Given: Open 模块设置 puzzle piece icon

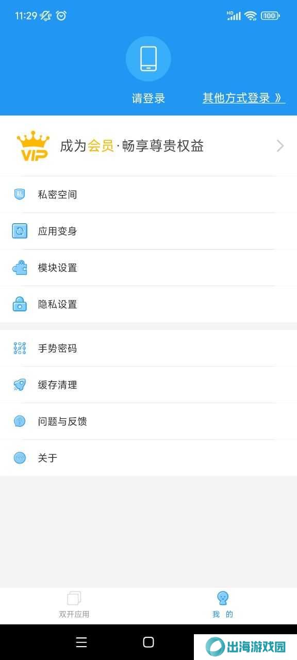Looking at the screenshot, I should [20, 268].
